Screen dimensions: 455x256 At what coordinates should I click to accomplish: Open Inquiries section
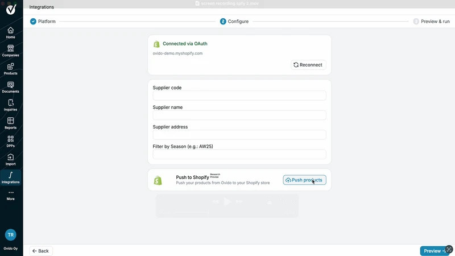pos(10,105)
